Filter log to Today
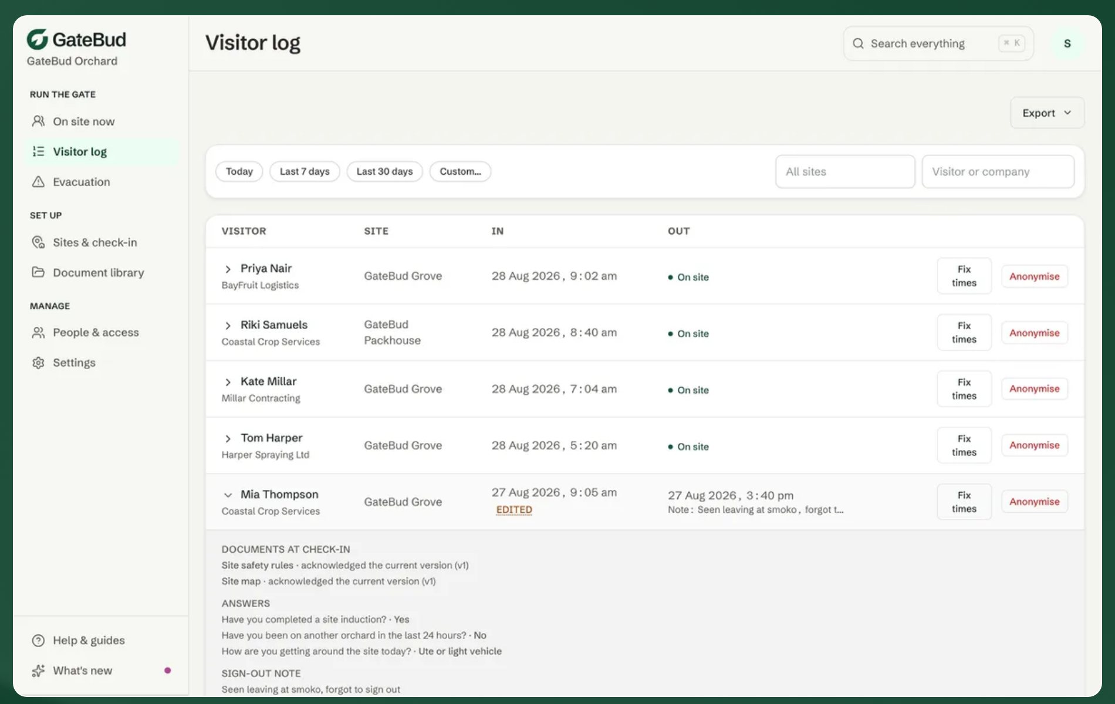 click(239, 171)
